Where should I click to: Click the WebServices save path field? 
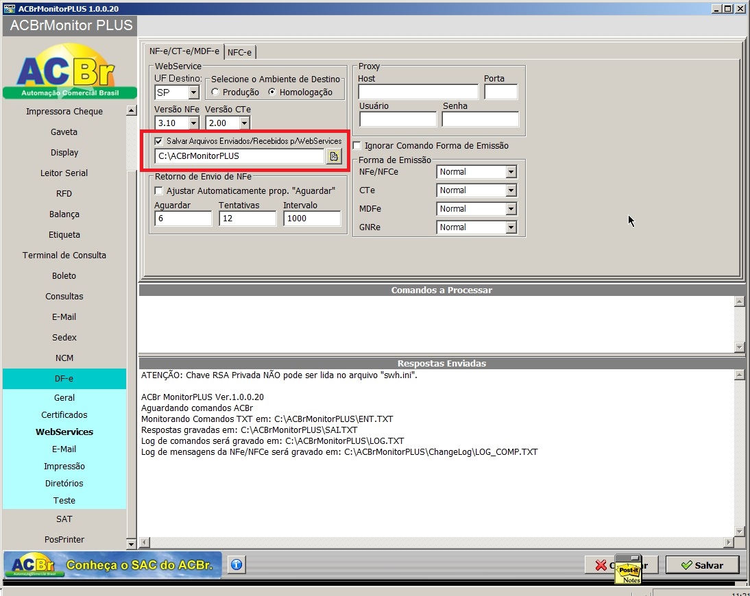coord(240,156)
